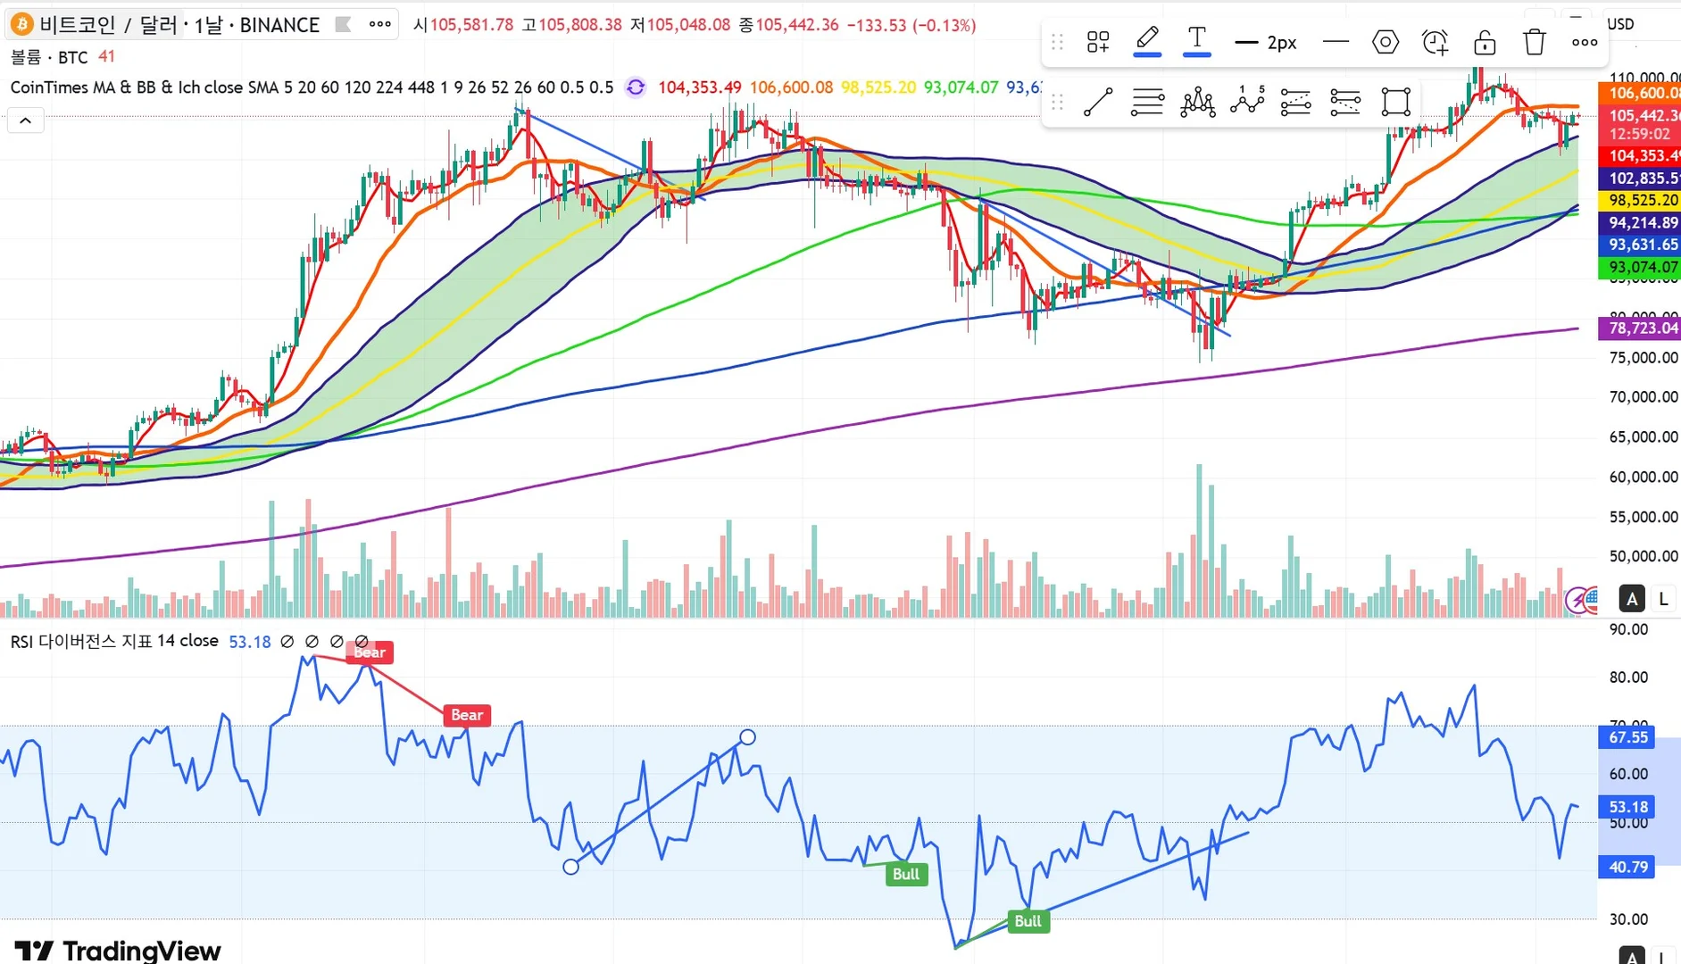The image size is (1681, 964).
Task: Click the lower-left trend line anchor point
Action: click(571, 867)
